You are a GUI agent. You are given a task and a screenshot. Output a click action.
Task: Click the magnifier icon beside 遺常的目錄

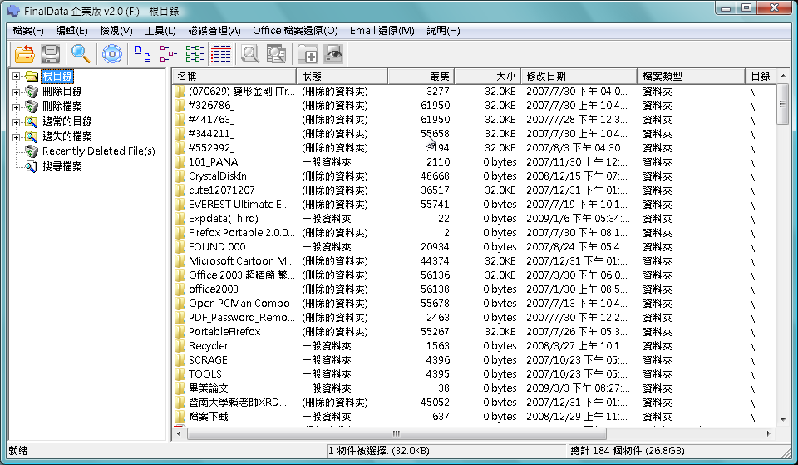[x=32, y=121]
